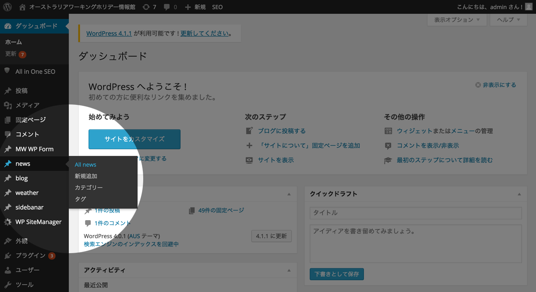Click the widgets grid icon beside ウィジェット
Screen dimensions: 536x292
pyautogui.click(x=388, y=131)
